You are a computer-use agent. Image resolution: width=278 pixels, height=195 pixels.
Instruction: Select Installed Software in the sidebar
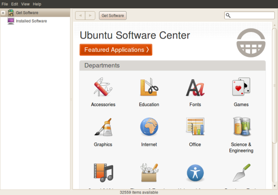32,21
